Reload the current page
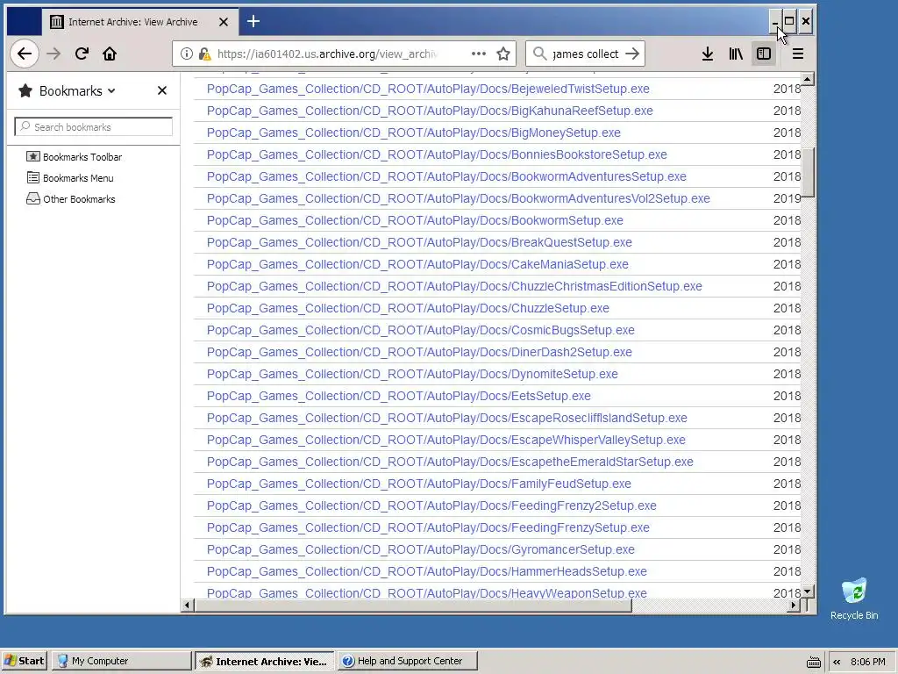Screen dimensions: 898x674 tap(82, 54)
